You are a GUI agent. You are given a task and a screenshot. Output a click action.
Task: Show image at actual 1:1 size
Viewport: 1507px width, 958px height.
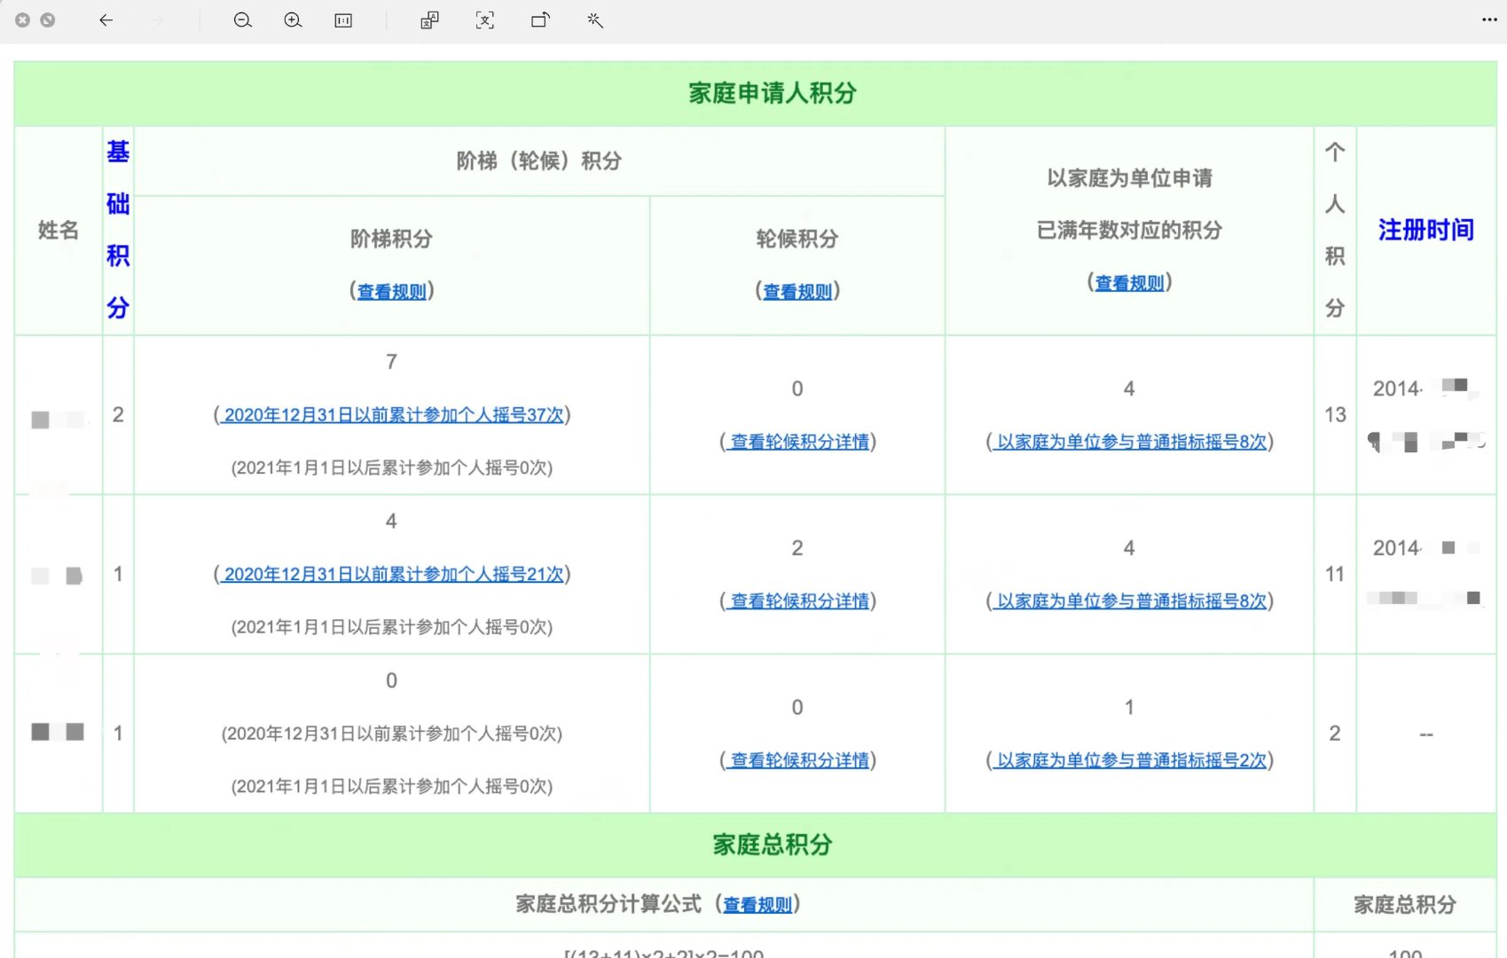(x=343, y=20)
